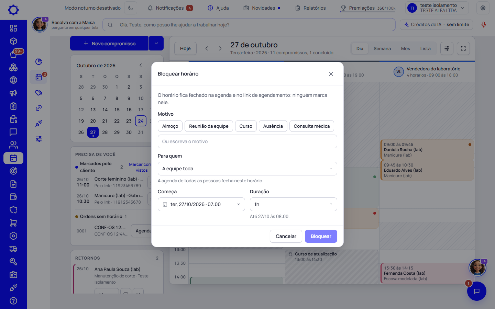The height and width of the screenshot is (309, 495).
Task: Open calendar filter sliders icon
Action: (x=447, y=48)
